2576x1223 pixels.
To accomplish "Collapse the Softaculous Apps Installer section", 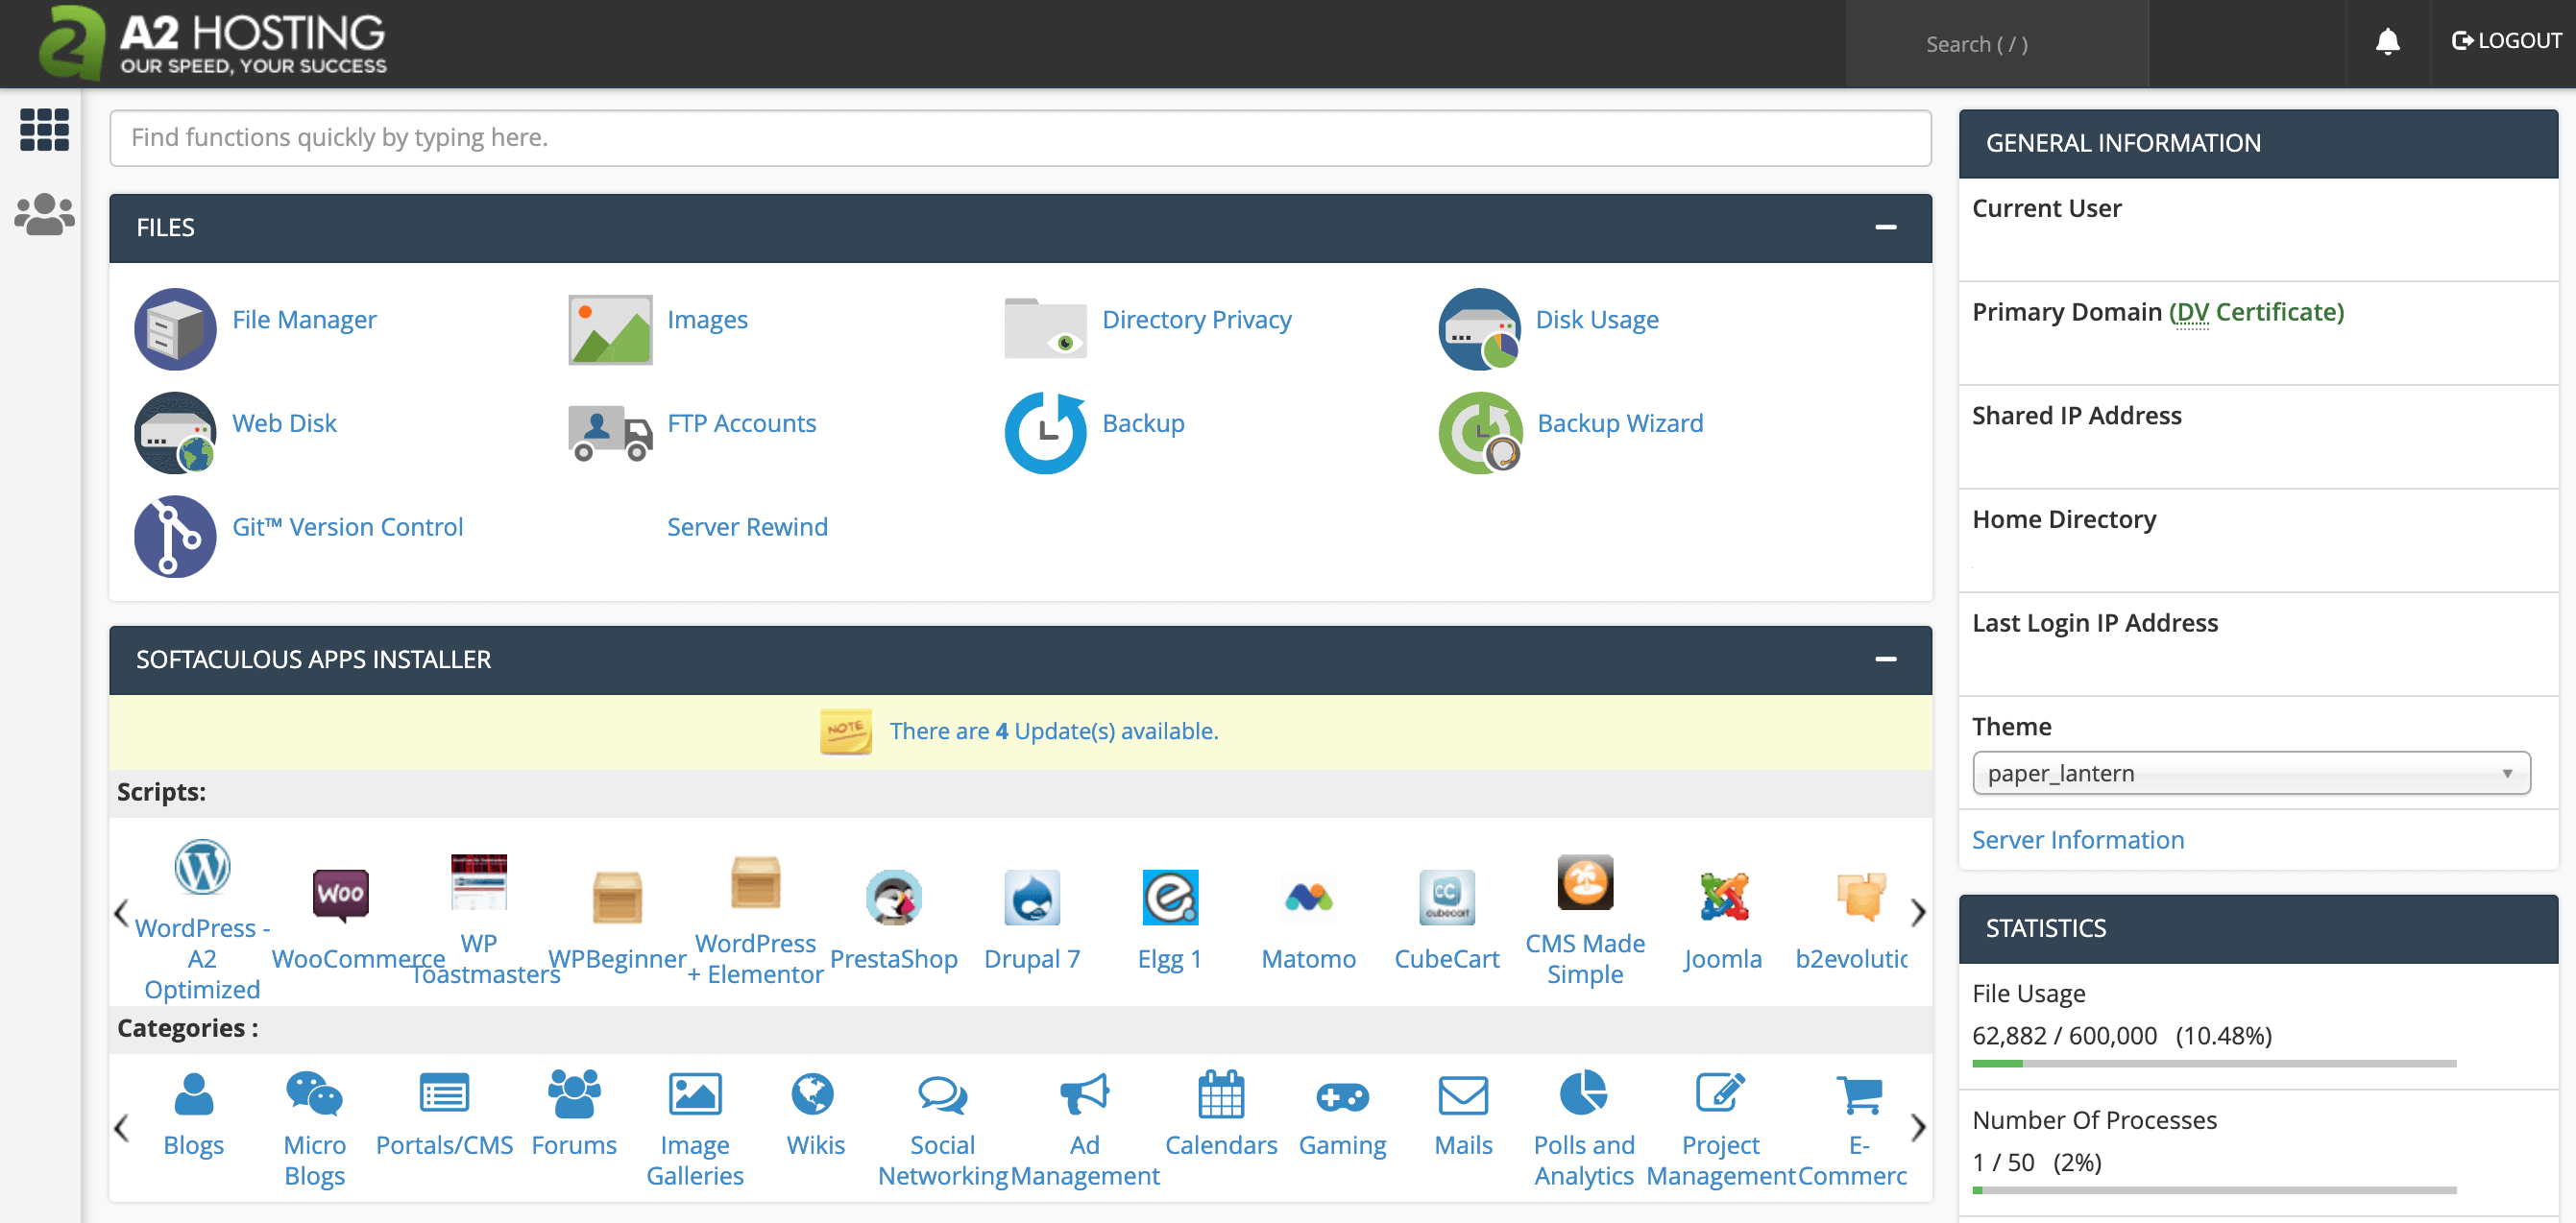I will 1885,659.
